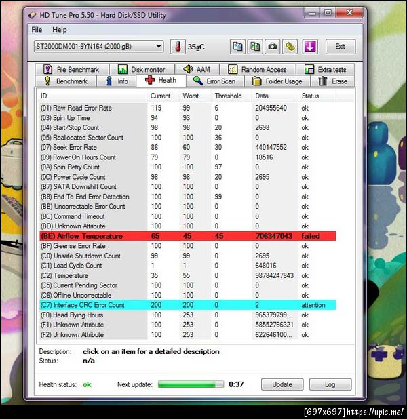Select the (C7) Interface CRC Error Count row
The width and height of the screenshot is (407, 419).
click(188, 305)
